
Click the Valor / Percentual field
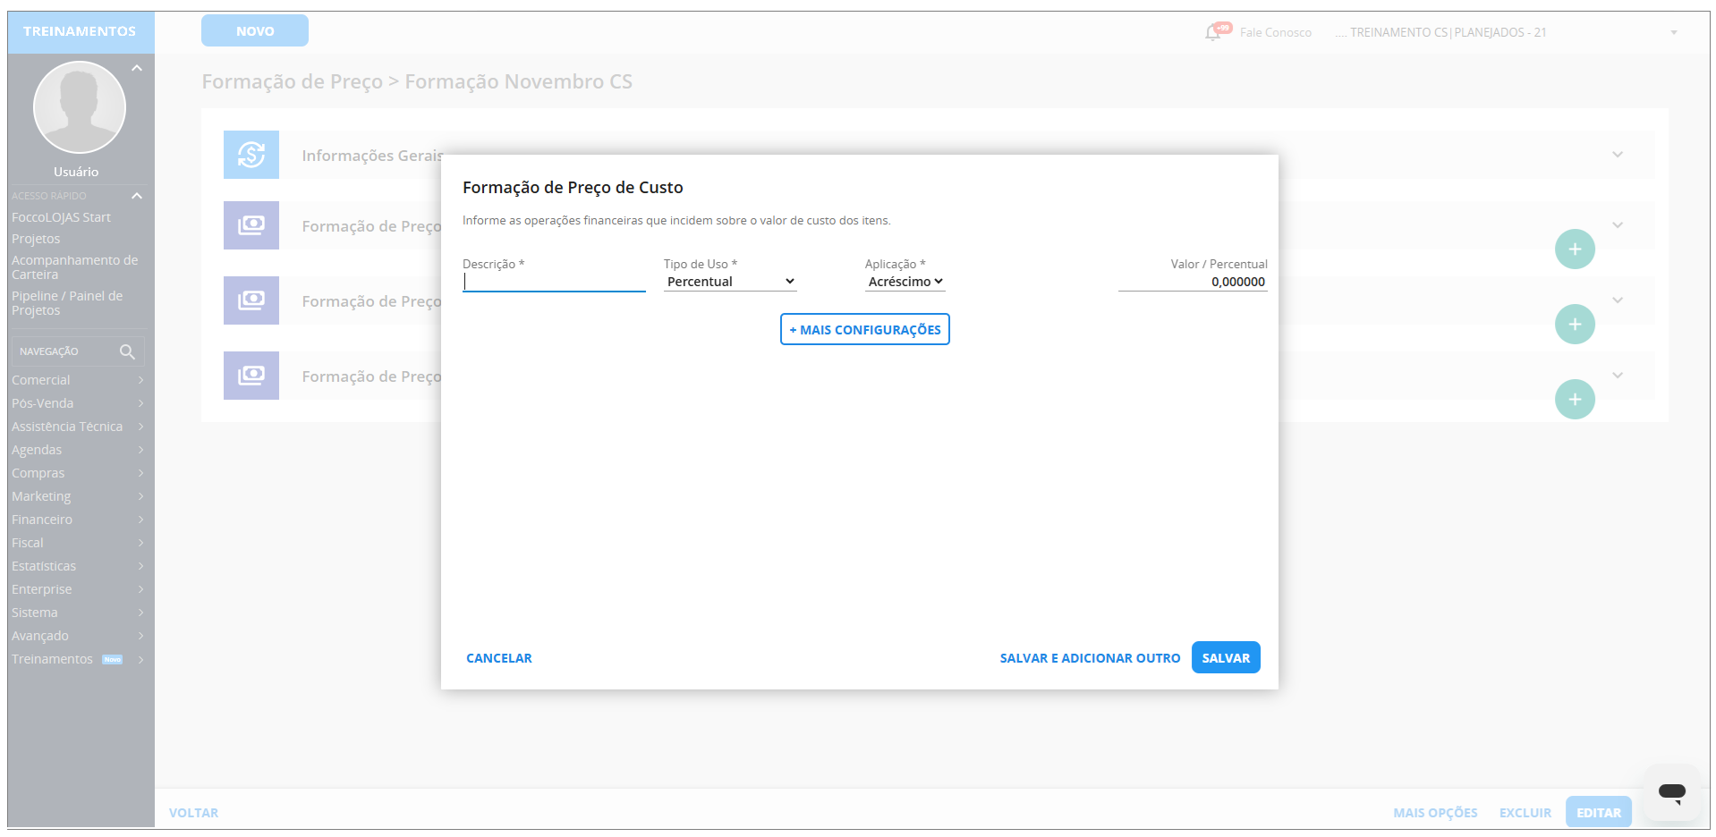pos(1193,282)
